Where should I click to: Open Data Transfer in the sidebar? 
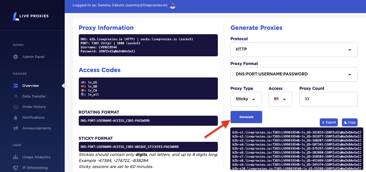click(x=34, y=97)
